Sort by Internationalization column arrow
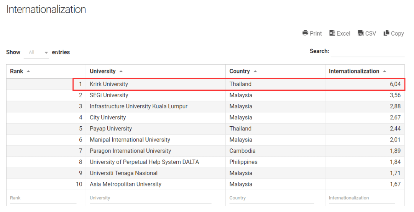 tap(384, 72)
